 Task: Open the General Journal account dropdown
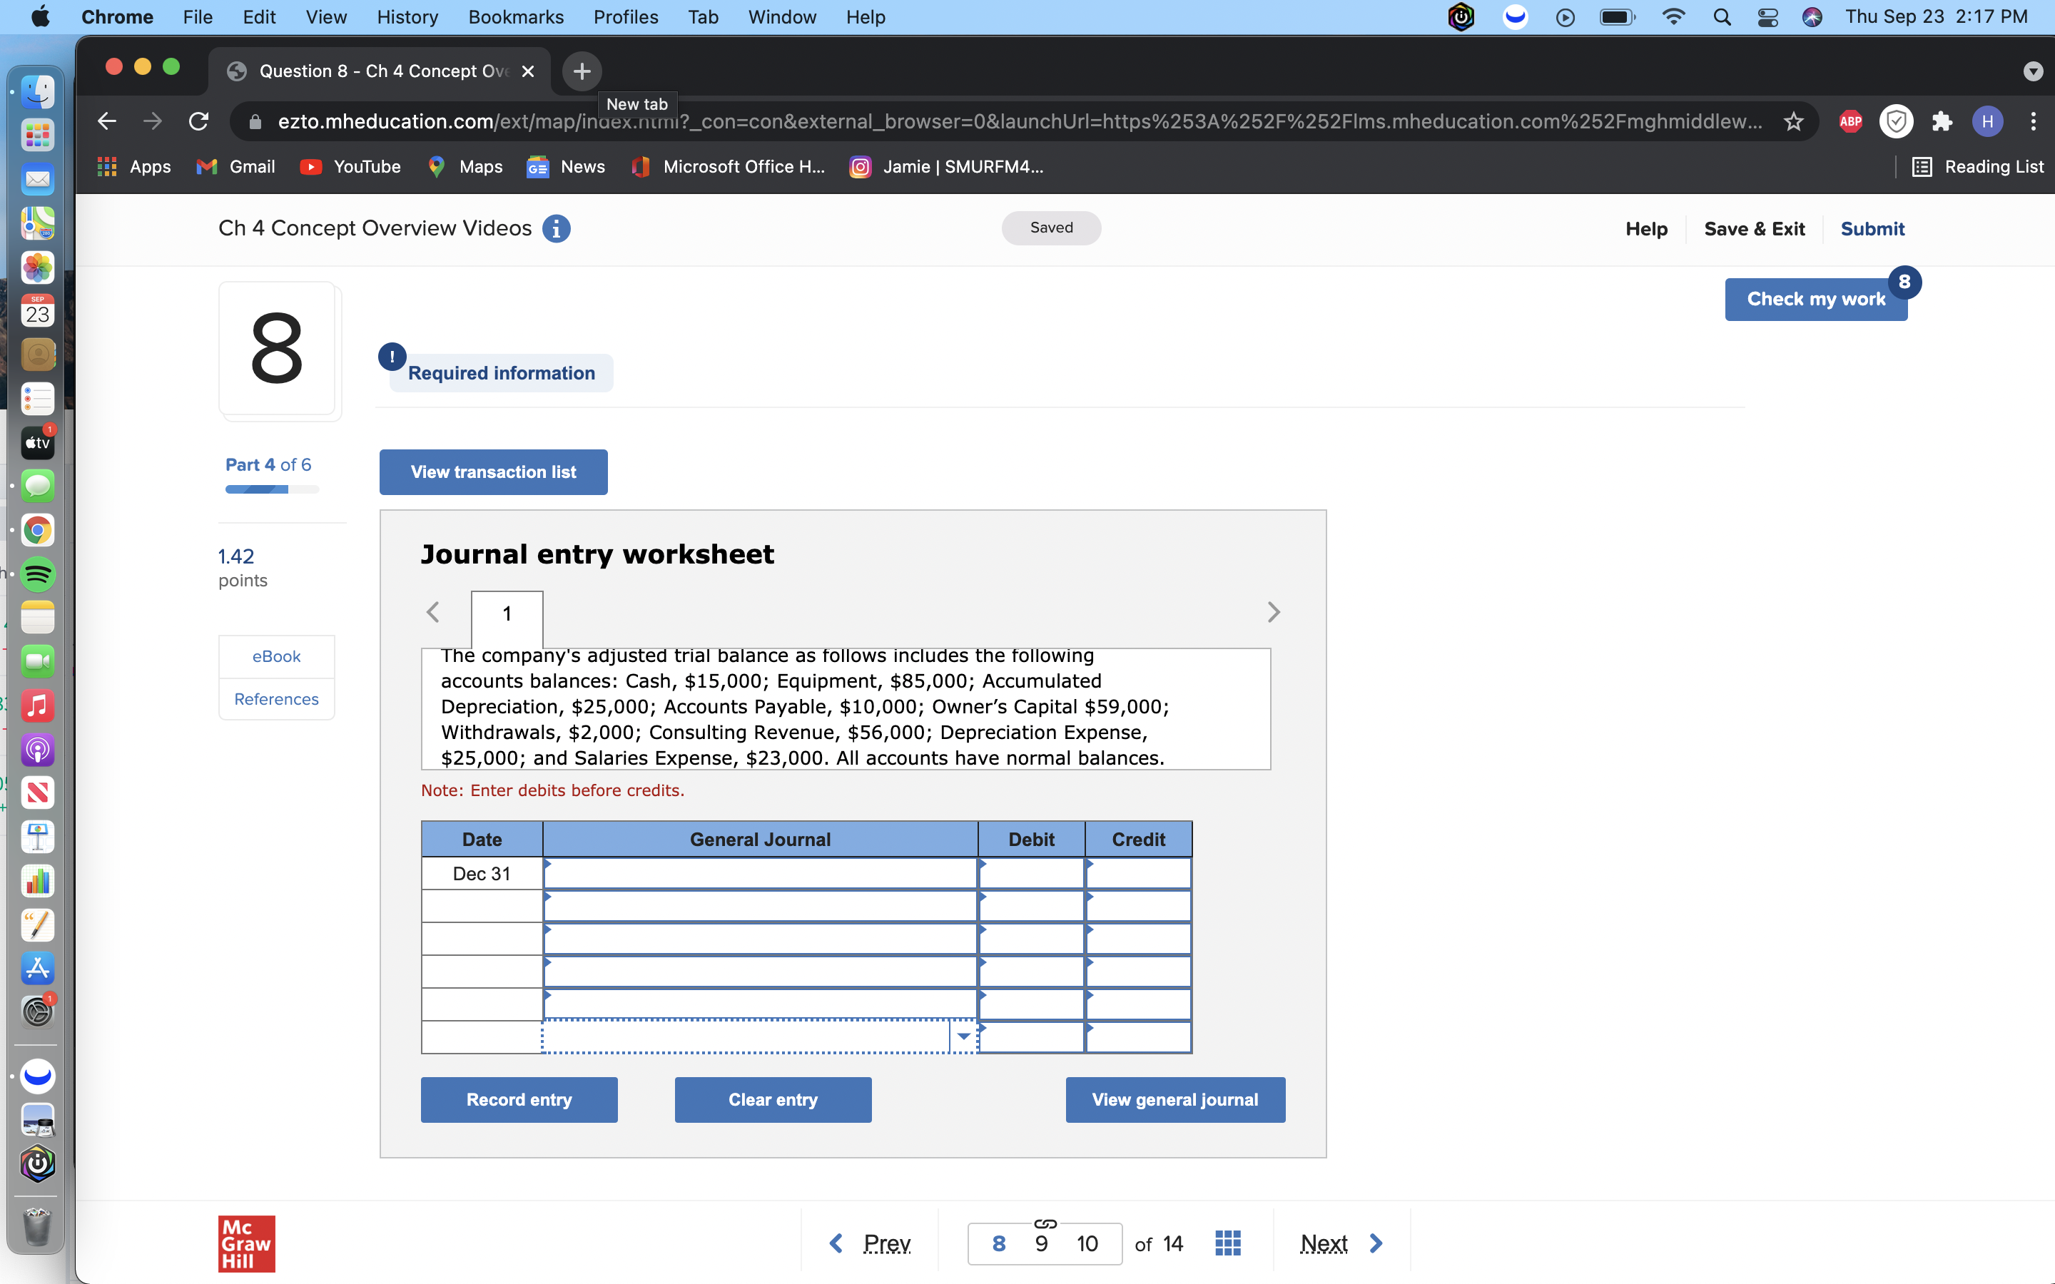point(964,1036)
